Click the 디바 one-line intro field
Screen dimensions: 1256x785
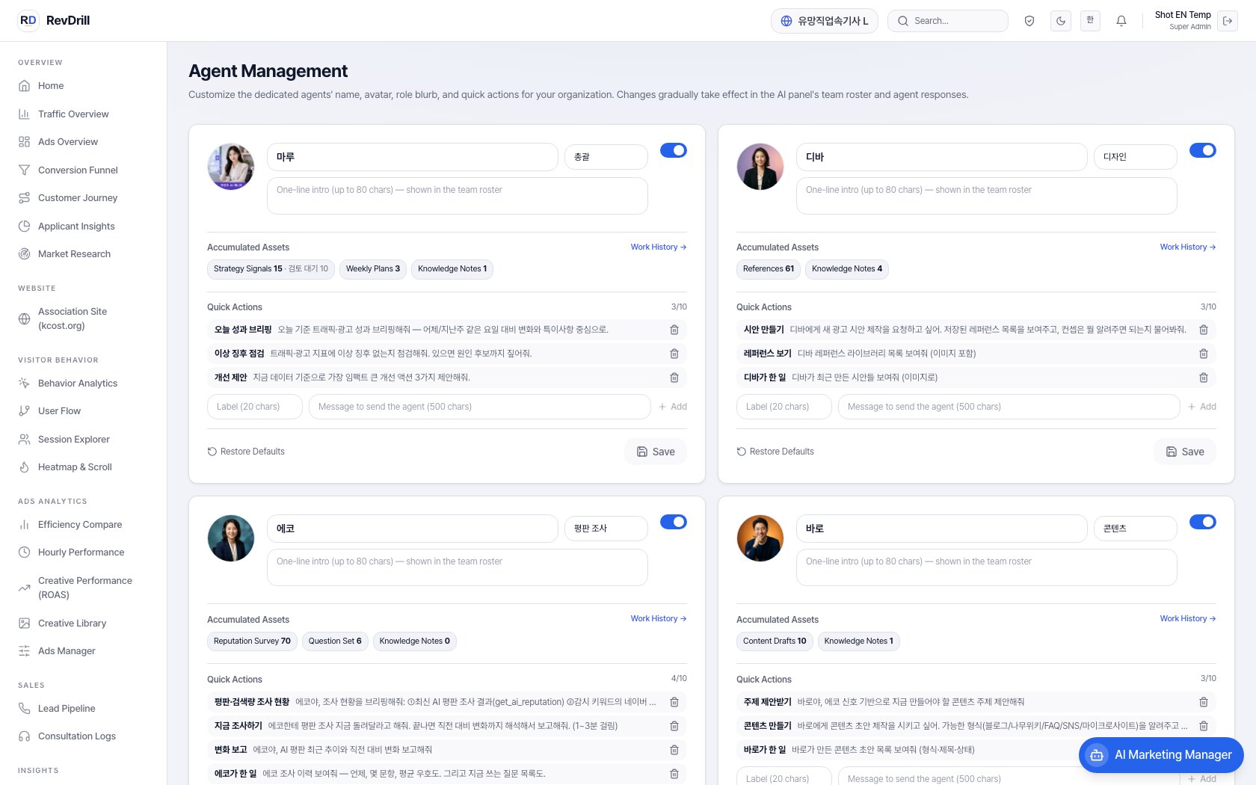(x=987, y=196)
